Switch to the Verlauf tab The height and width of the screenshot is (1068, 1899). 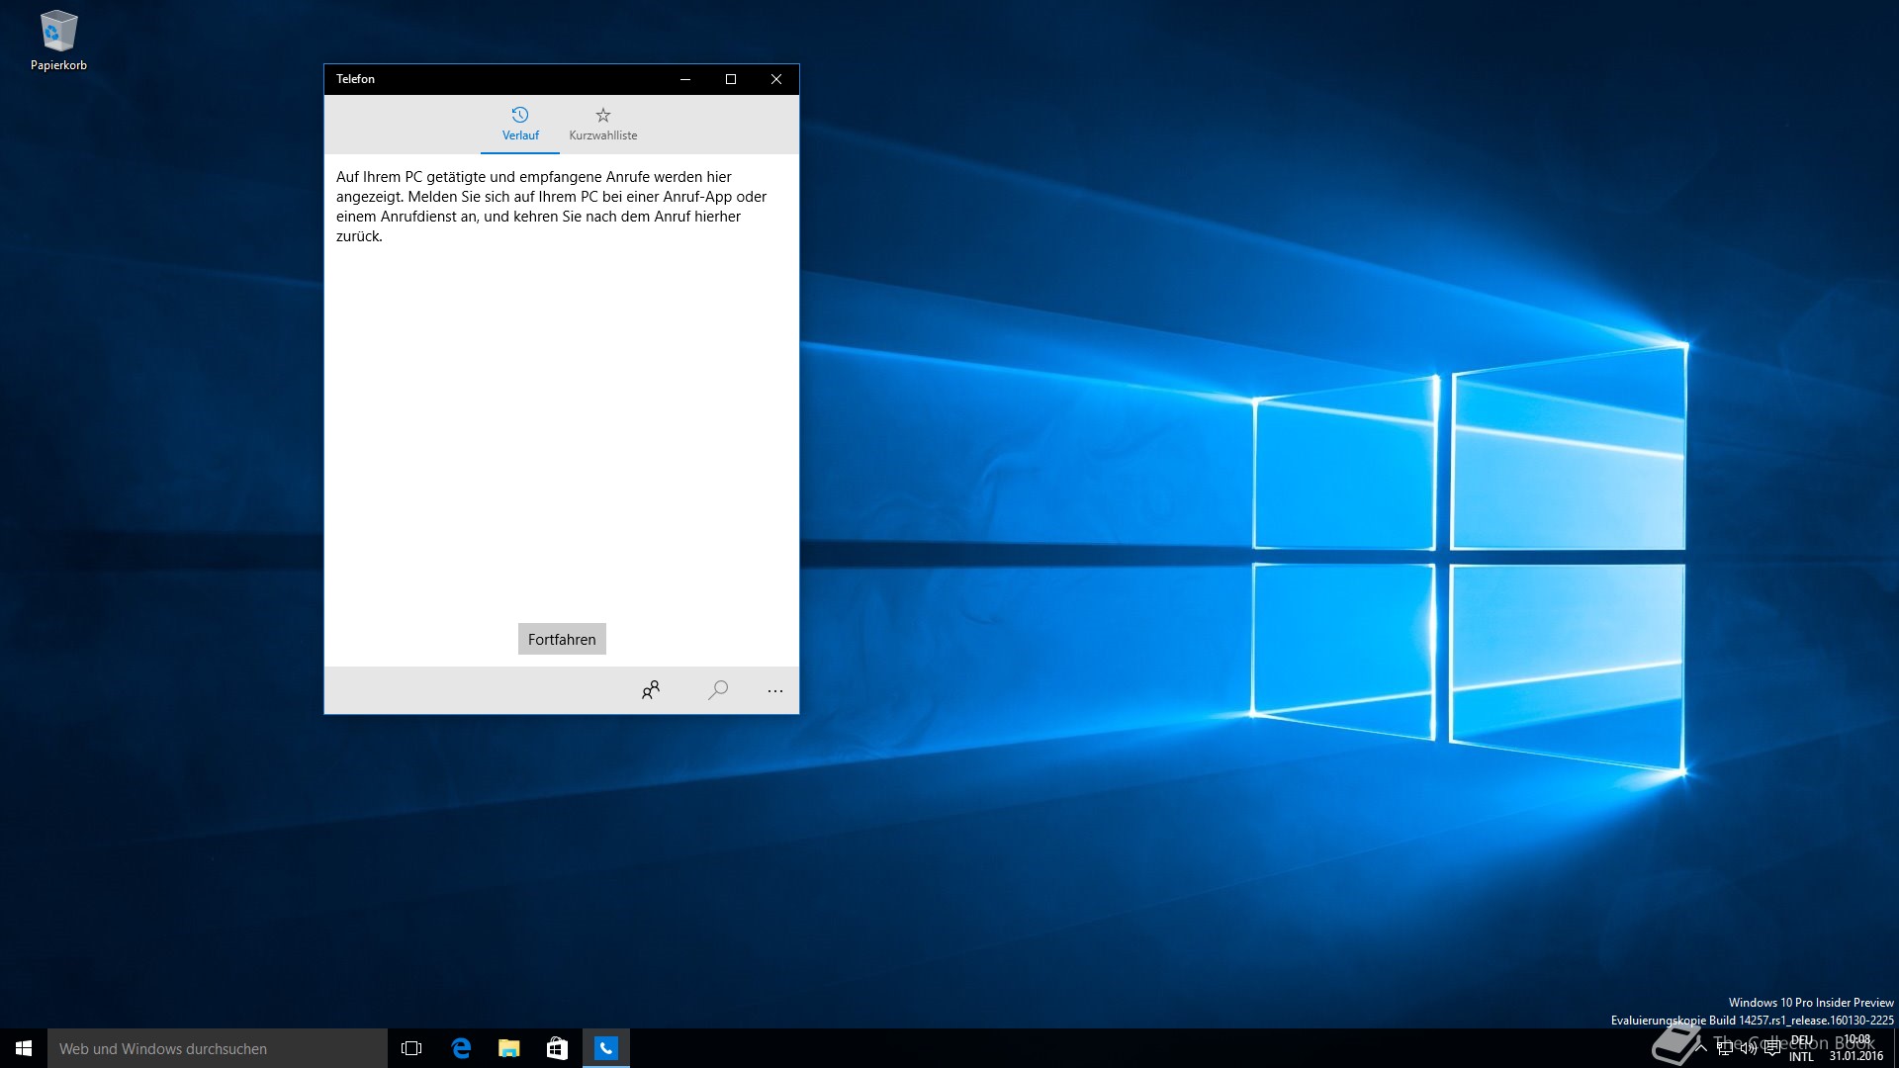[520, 125]
